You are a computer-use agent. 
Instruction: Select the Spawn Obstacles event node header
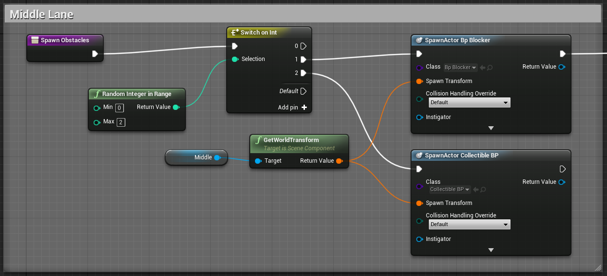65,40
